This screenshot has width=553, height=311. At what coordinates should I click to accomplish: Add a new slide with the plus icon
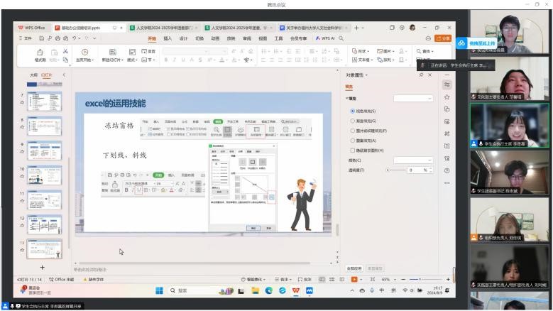(x=42, y=267)
